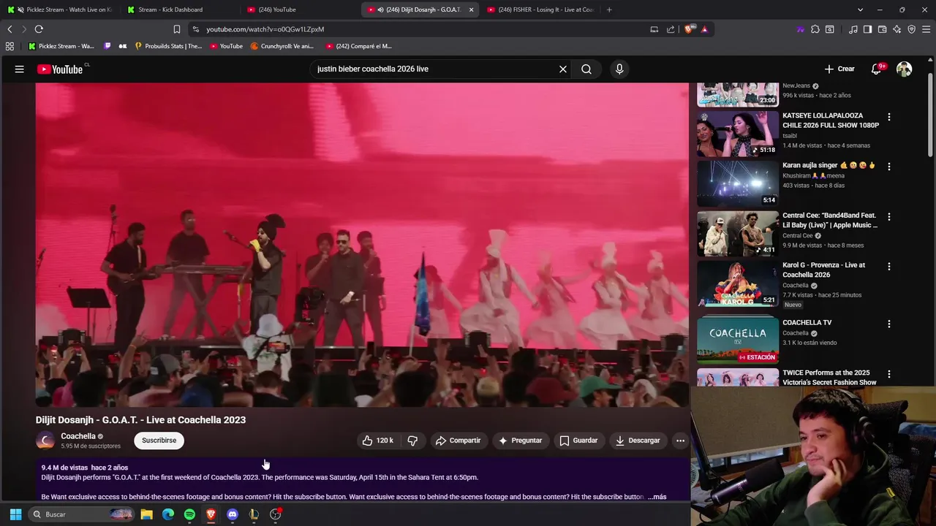Open the Preguntar AI assistant

[x=520, y=441]
